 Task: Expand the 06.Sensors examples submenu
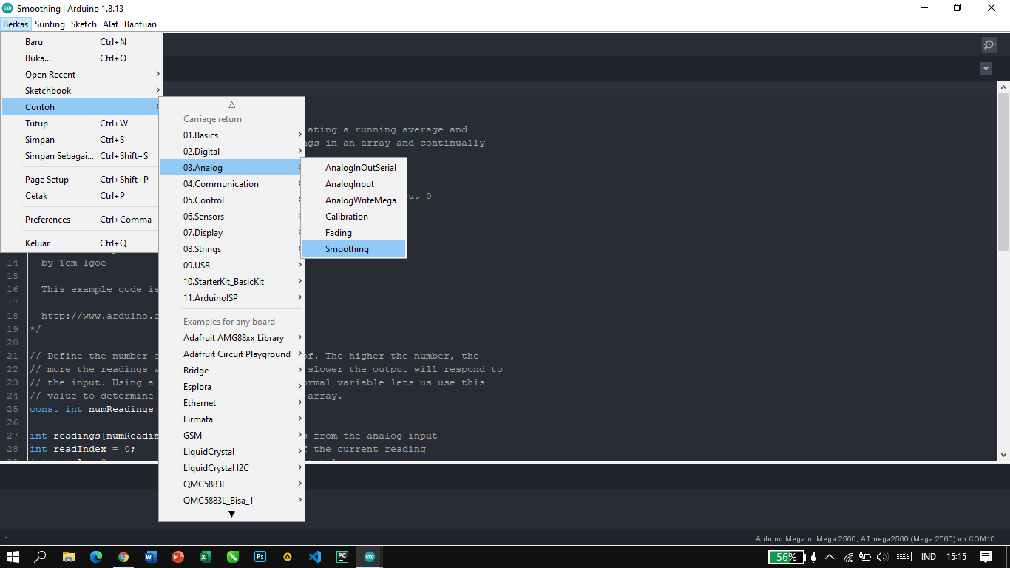coord(231,217)
